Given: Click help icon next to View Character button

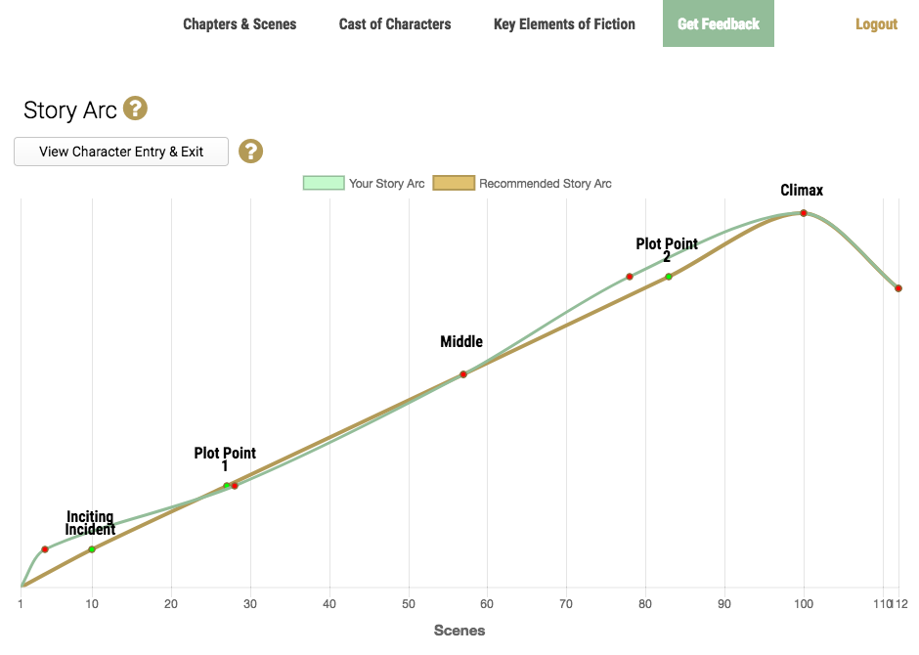Looking at the screenshot, I should pyautogui.click(x=251, y=152).
